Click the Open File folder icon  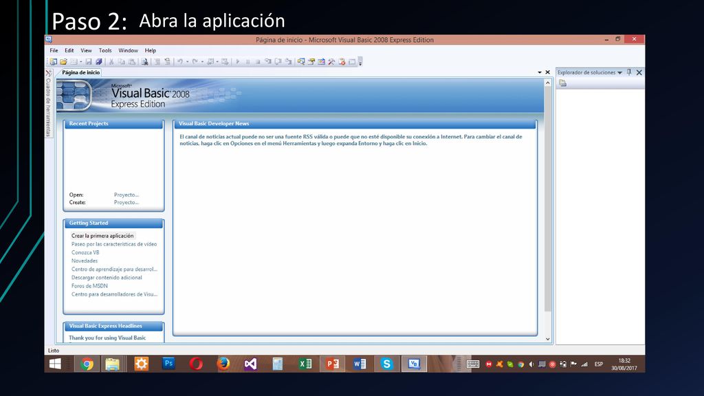(x=63, y=61)
